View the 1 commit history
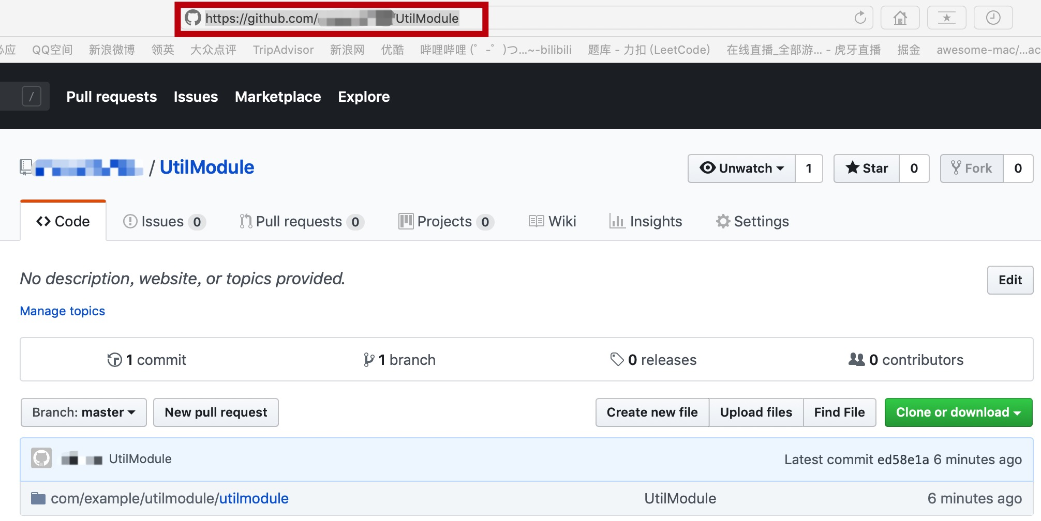The height and width of the screenshot is (521, 1041). pyautogui.click(x=146, y=360)
